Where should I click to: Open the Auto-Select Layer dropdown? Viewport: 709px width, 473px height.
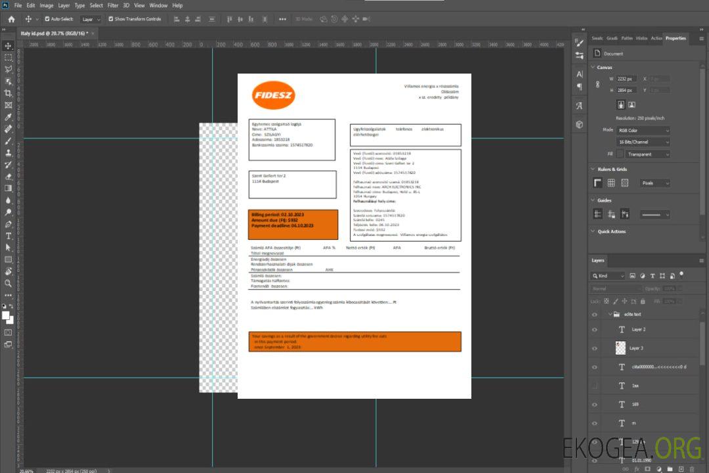pos(91,20)
